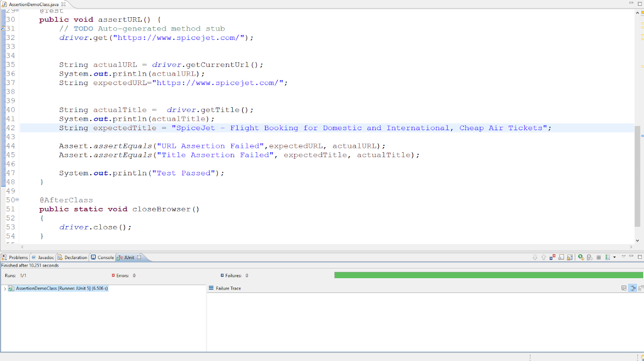This screenshot has height=361, width=644.
Task: Click Rerun Test - Failures First icon
Action: pos(590,257)
